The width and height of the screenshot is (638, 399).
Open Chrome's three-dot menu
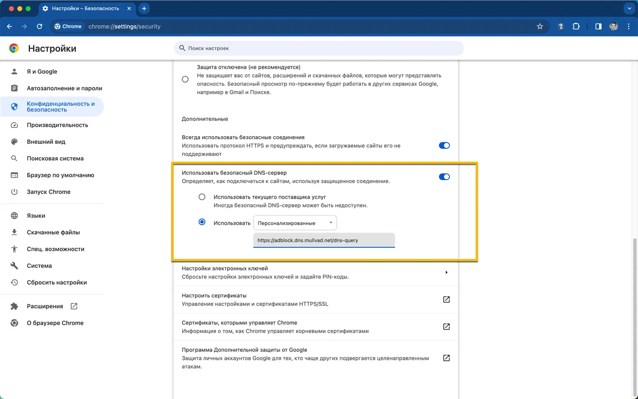pyautogui.click(x=629, y=26)
